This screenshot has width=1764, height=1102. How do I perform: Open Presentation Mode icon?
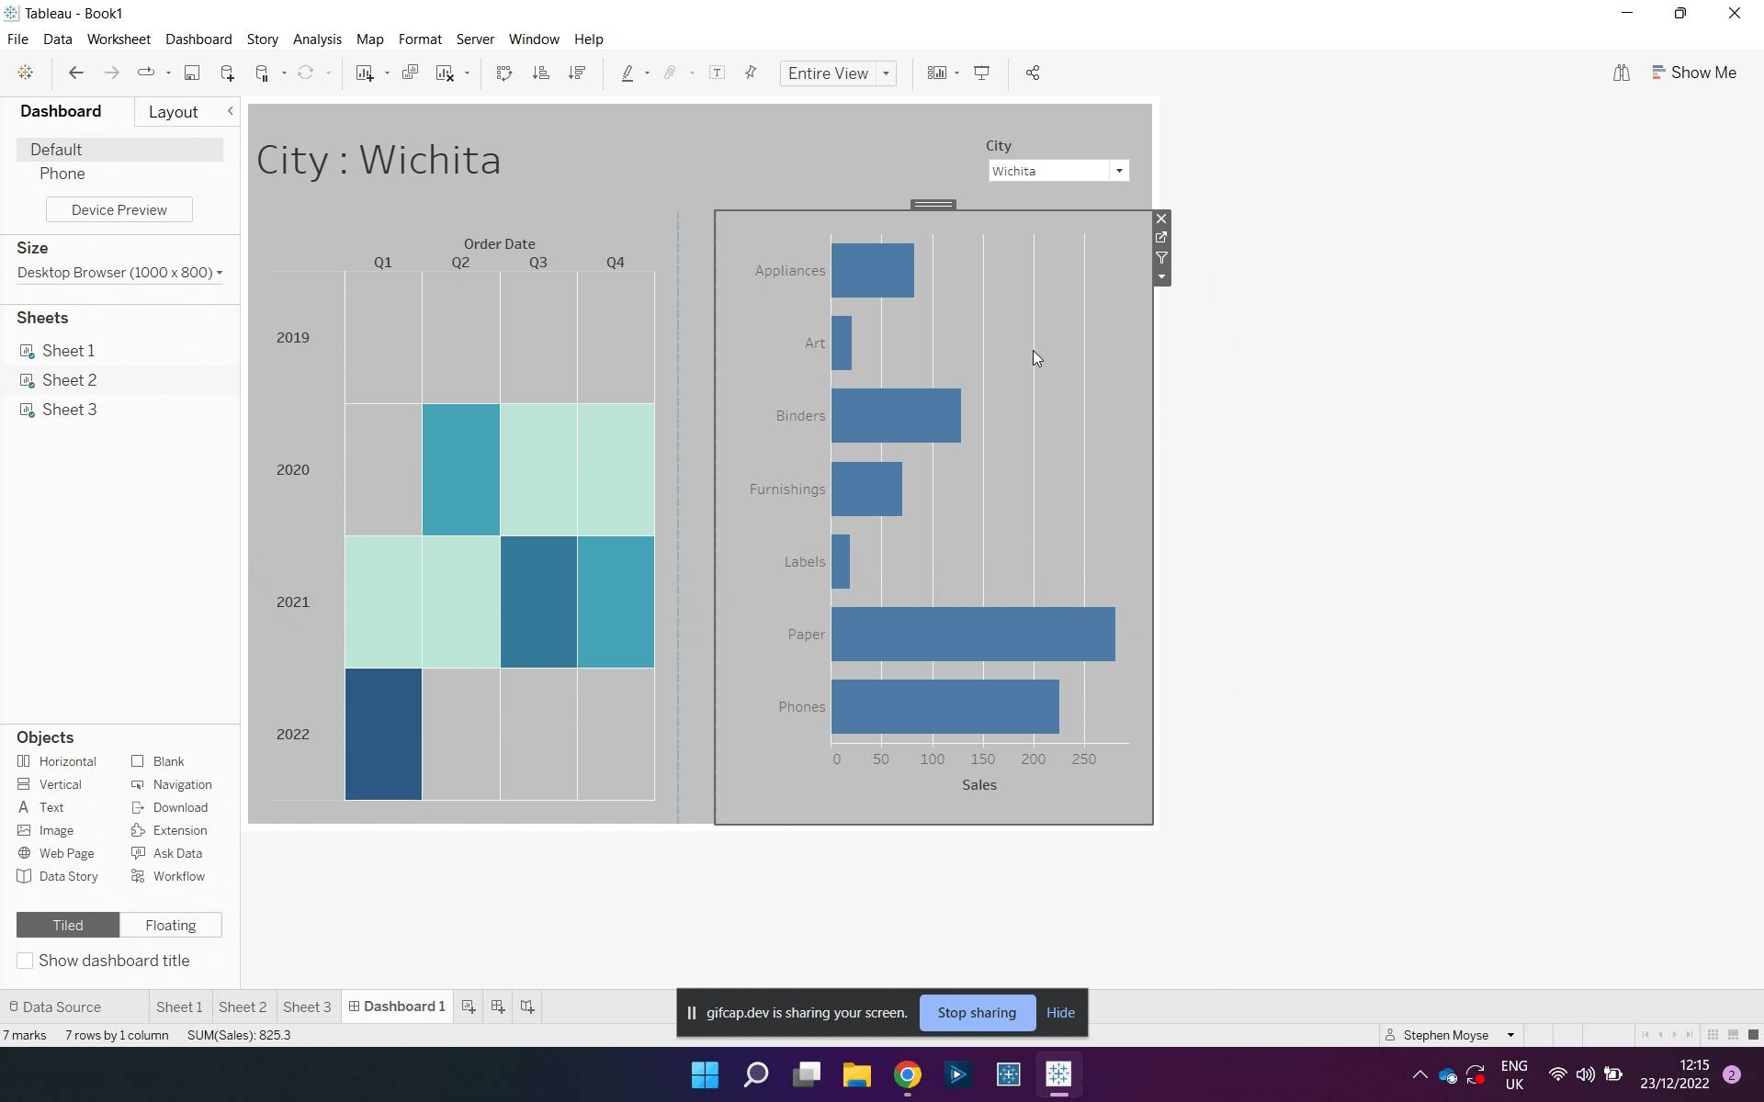point(982,73)
